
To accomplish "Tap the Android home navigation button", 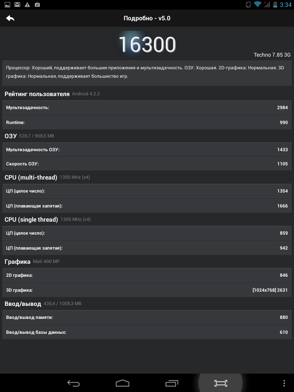I will coord(122,383).
